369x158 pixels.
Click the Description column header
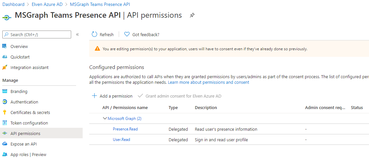206,107
